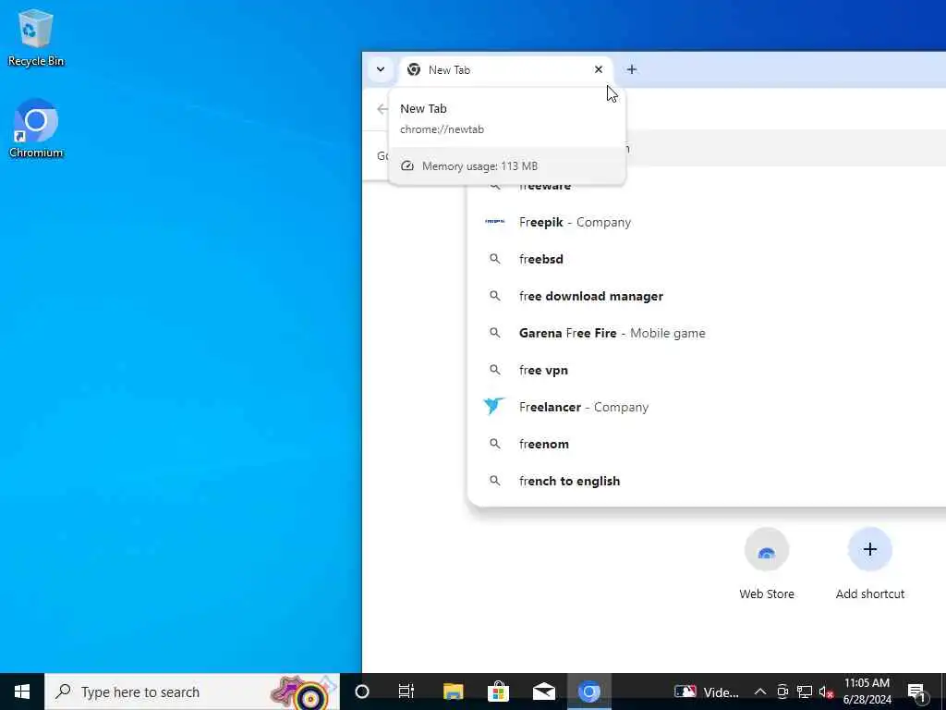Open the tab search dropdown chevron
This screenshot has width=946, height=710.
pyautogui.click(x=380, y=69)
